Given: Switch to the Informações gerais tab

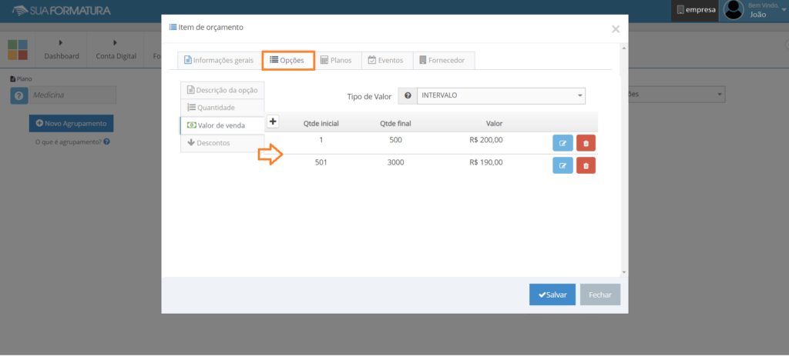Looking at the screenshot, I should pyautogui.click(x=219, y=60).
